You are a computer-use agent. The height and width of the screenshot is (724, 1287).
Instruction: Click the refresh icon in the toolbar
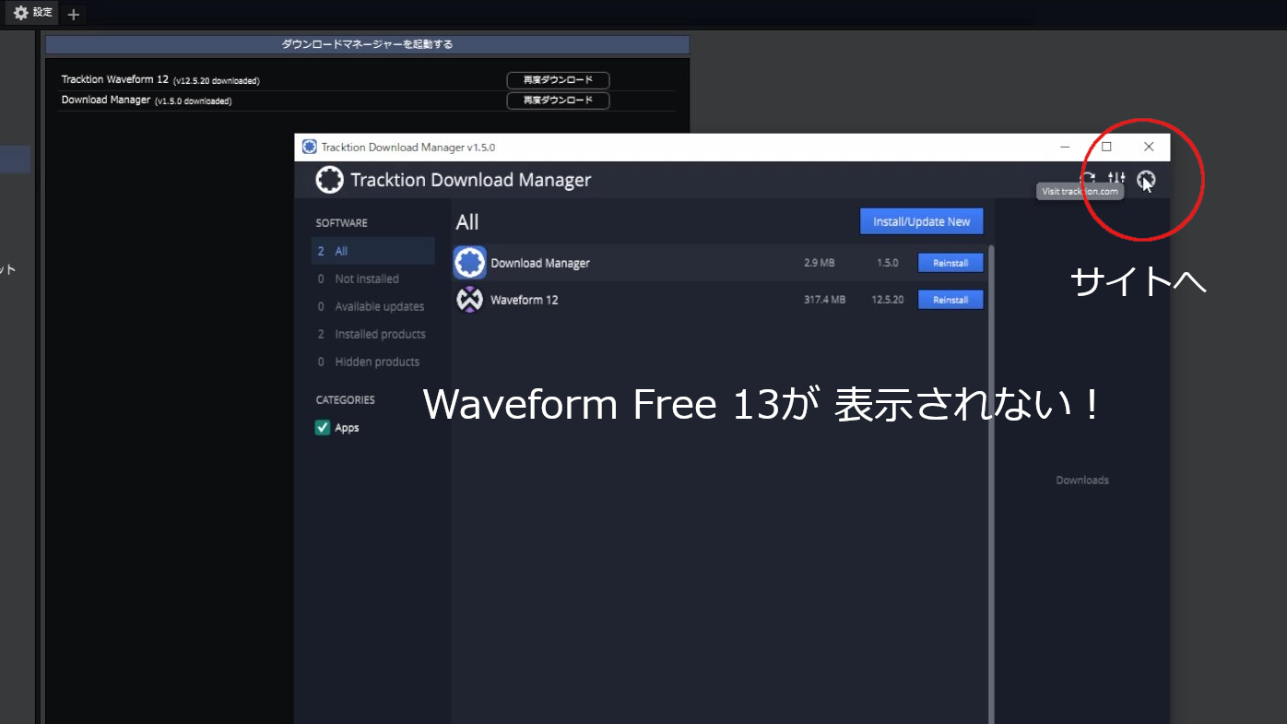click(x=1089, y=180)
